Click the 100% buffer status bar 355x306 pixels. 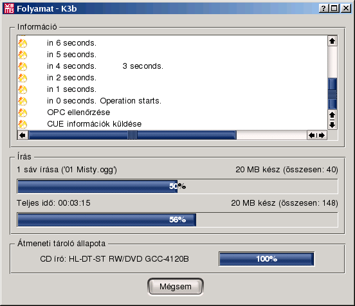click(x=267, y=258)
